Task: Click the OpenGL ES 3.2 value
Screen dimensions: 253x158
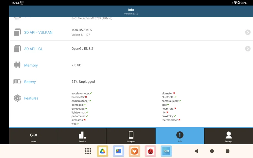Action: click(x=82, y=49)
